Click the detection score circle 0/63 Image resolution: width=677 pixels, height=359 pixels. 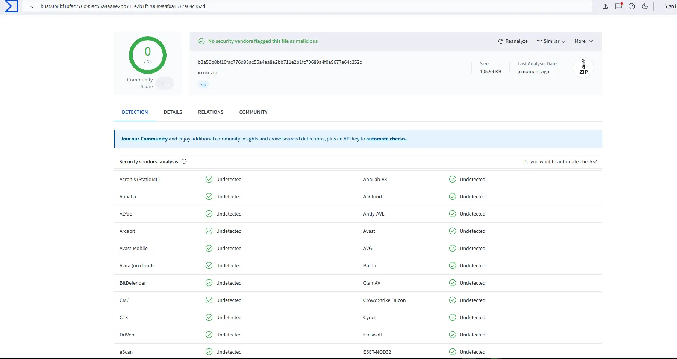click(148, 55)
